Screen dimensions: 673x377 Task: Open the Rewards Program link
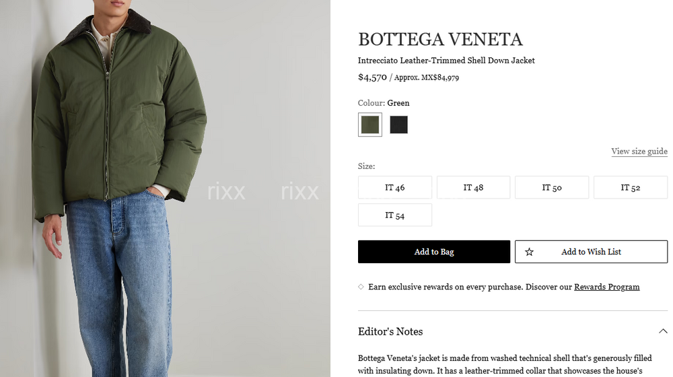607,287
